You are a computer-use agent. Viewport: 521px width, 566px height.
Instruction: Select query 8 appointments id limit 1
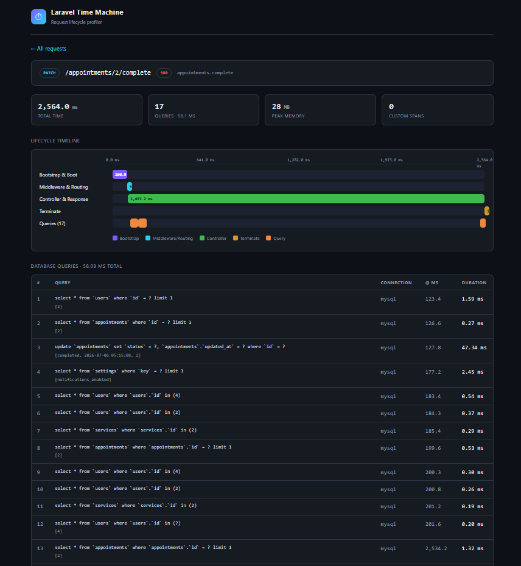[x=262, y=451]
